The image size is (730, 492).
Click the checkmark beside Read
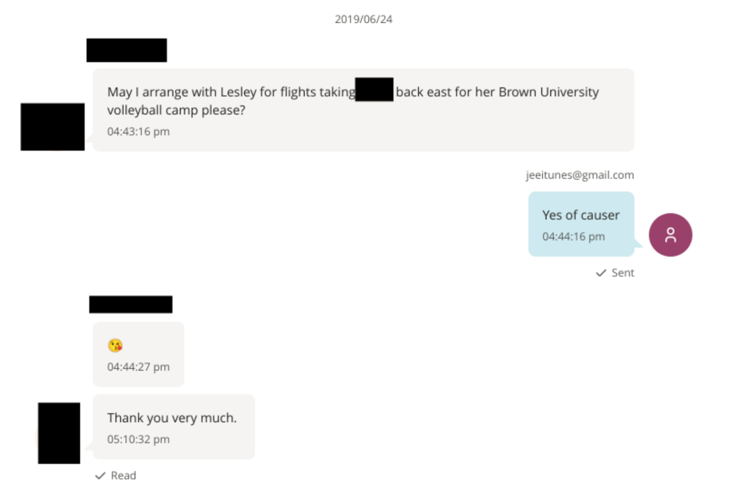point(100,476)
